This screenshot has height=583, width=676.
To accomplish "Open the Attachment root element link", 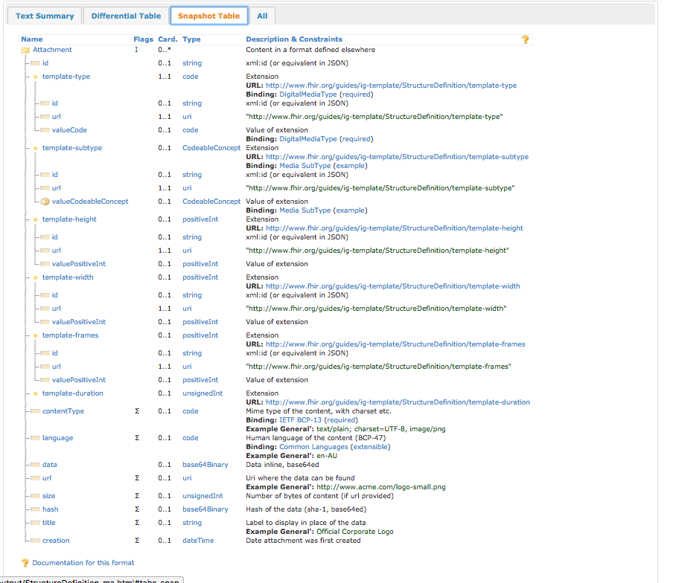I will 52,50.
